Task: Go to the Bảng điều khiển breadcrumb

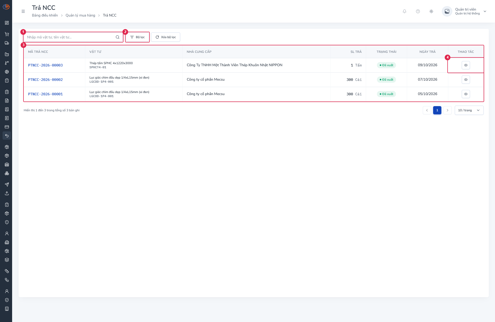Action: 45,15
